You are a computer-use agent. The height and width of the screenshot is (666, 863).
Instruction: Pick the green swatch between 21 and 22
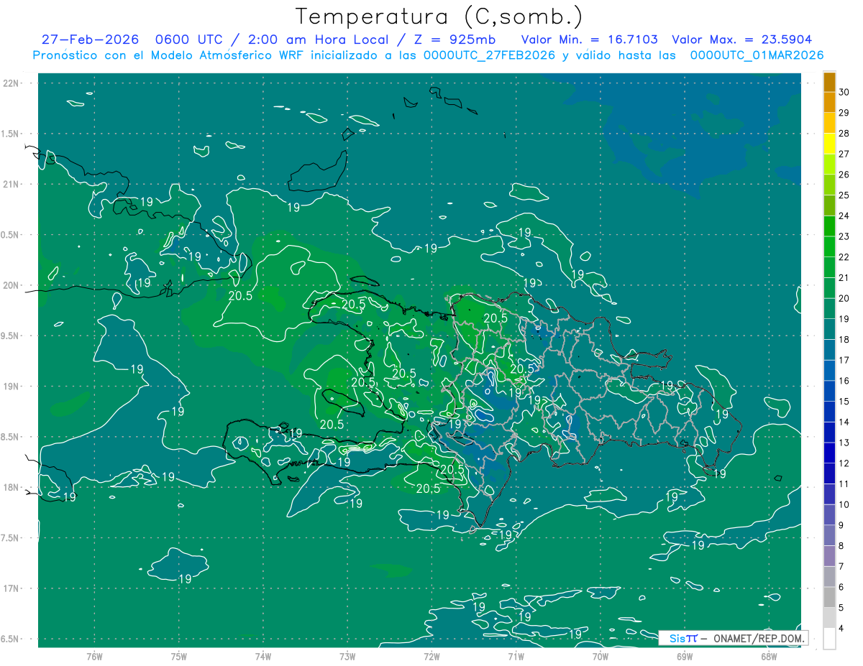pos(829,267)
